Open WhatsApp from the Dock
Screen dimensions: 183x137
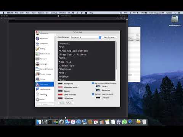point(124,122)
